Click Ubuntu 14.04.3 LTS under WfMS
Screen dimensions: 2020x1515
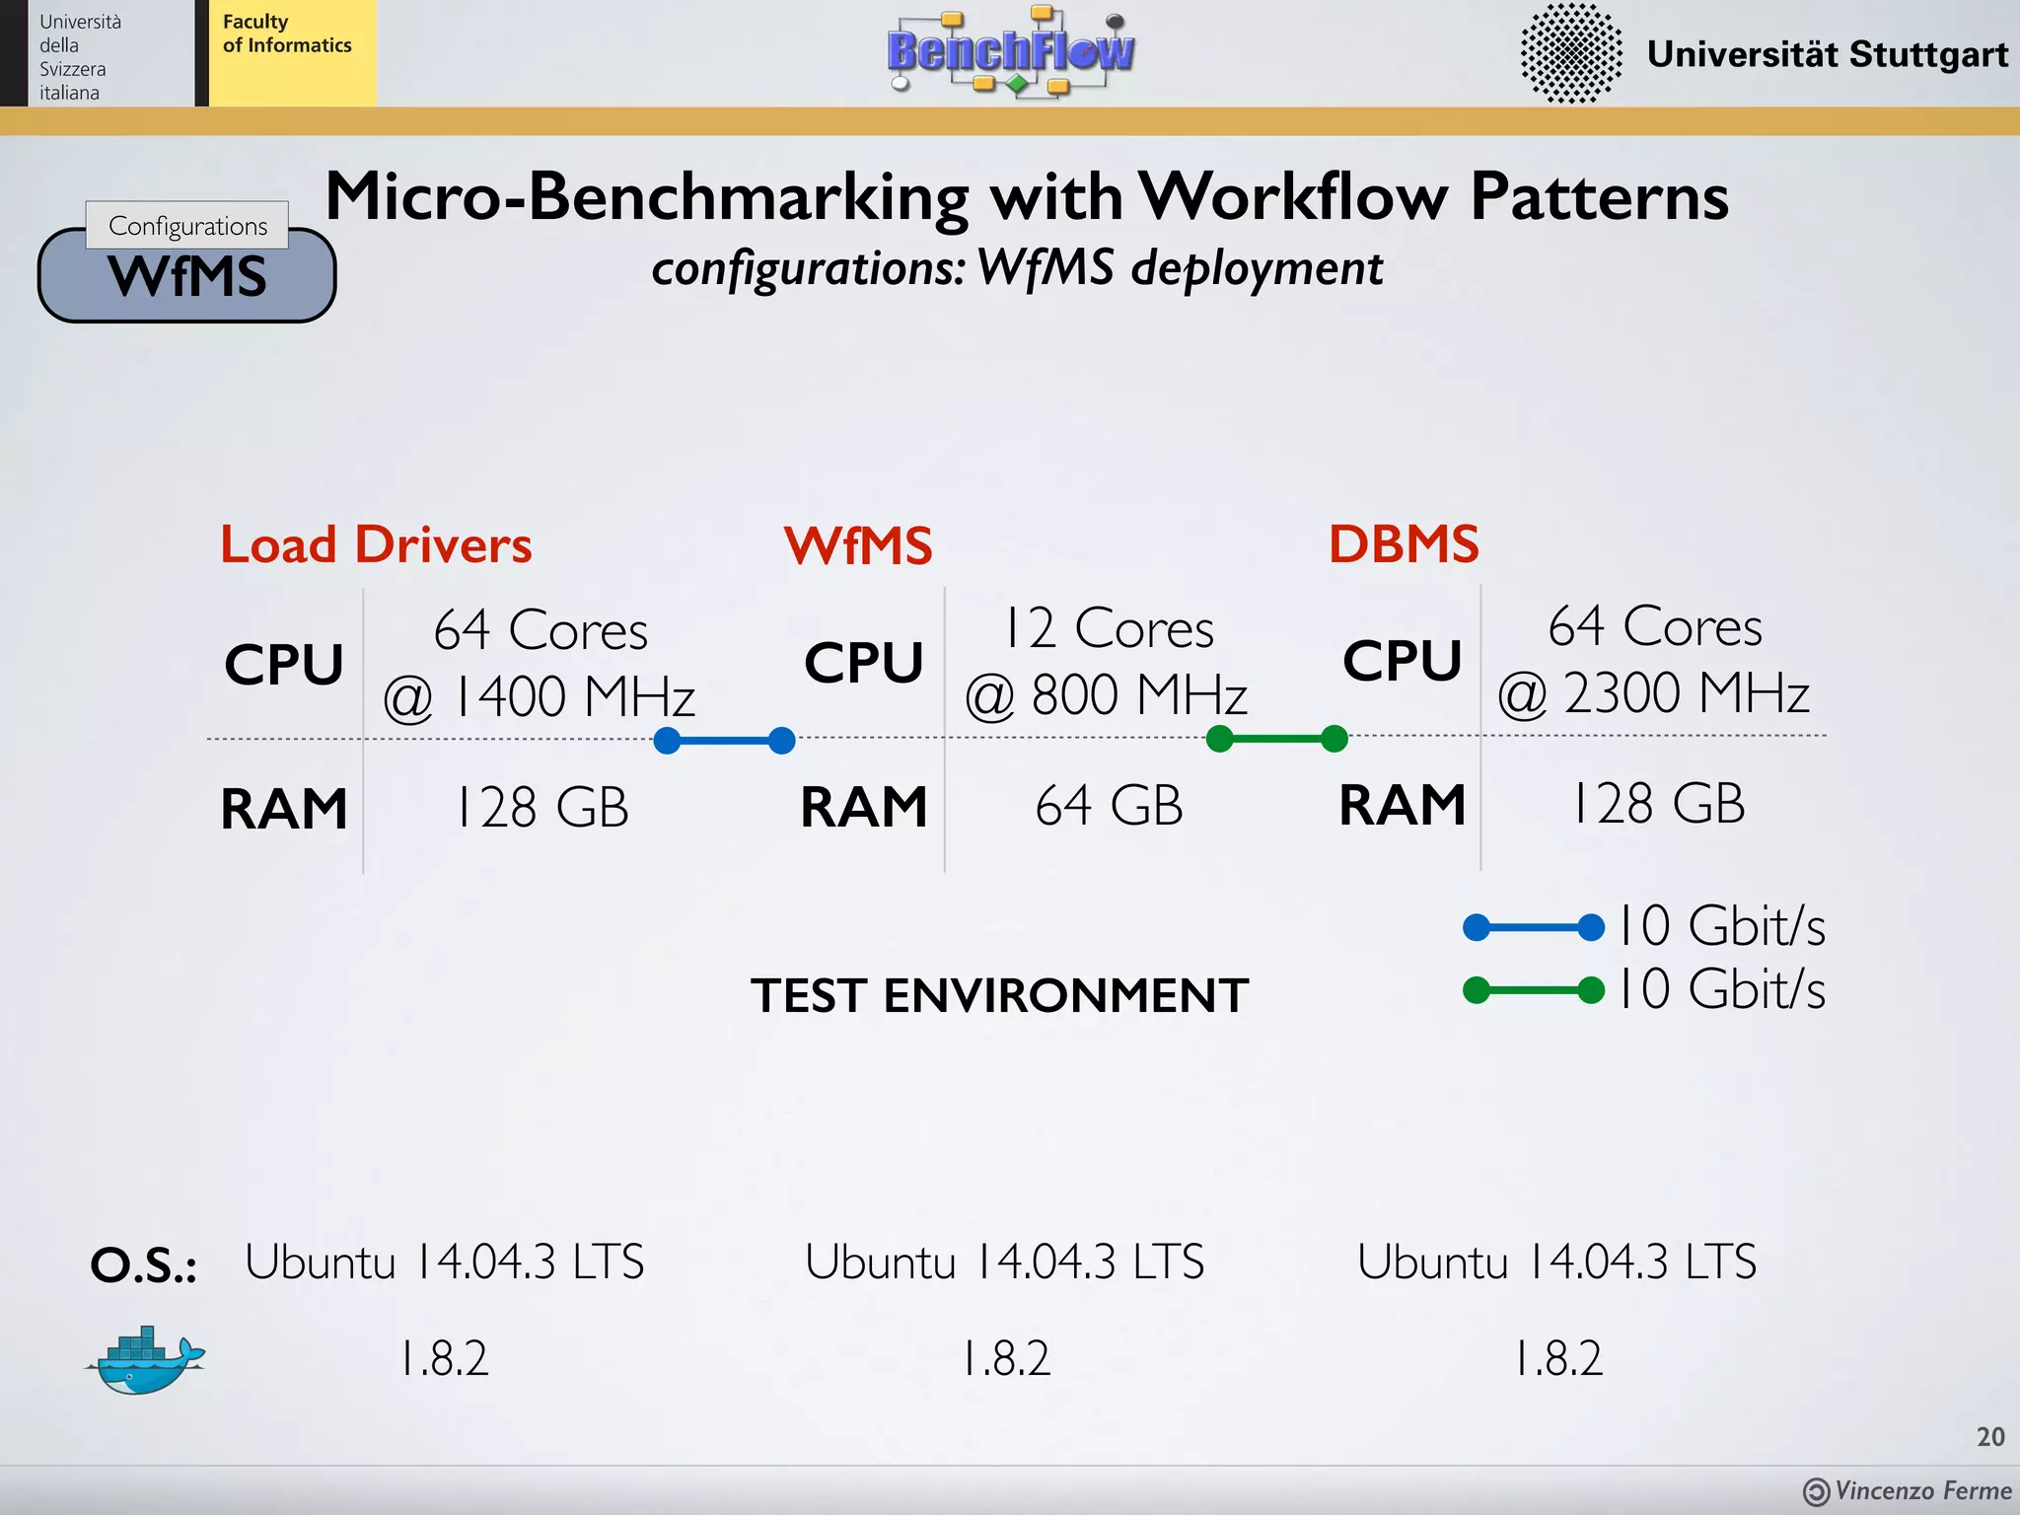point(1005,1262)
